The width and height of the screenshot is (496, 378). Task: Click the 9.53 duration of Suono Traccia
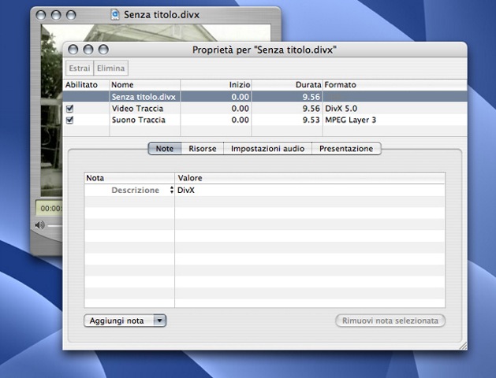(x=311, y=120)
